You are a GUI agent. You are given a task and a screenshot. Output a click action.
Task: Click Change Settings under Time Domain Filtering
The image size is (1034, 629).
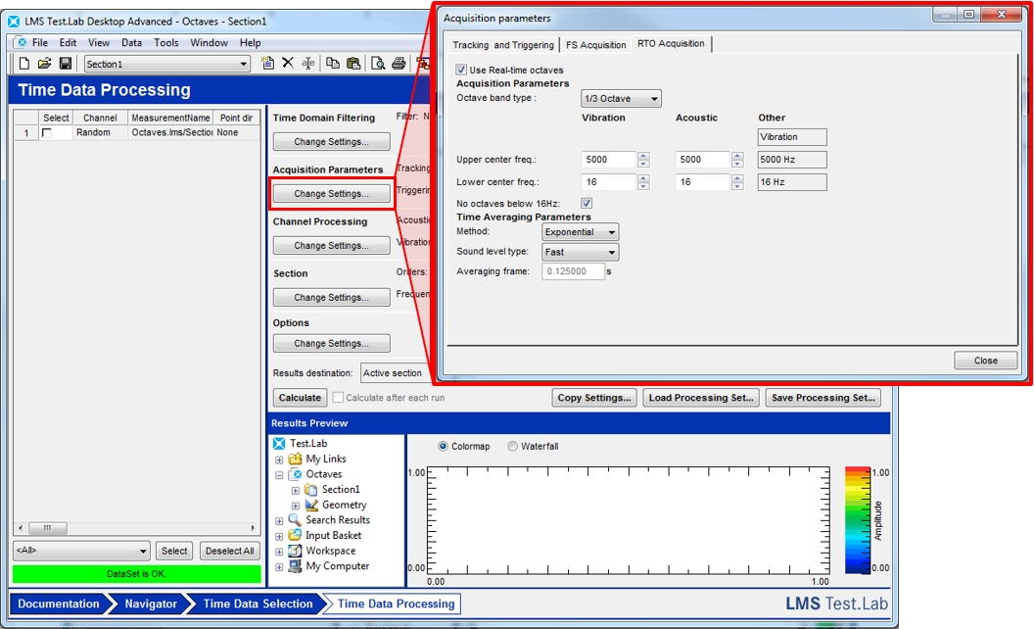332,141
